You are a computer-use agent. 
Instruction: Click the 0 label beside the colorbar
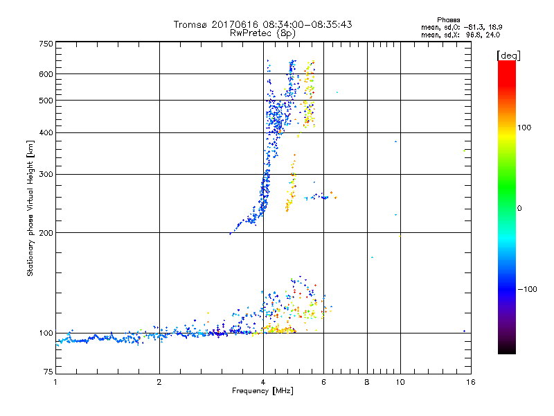click(521, 208)
